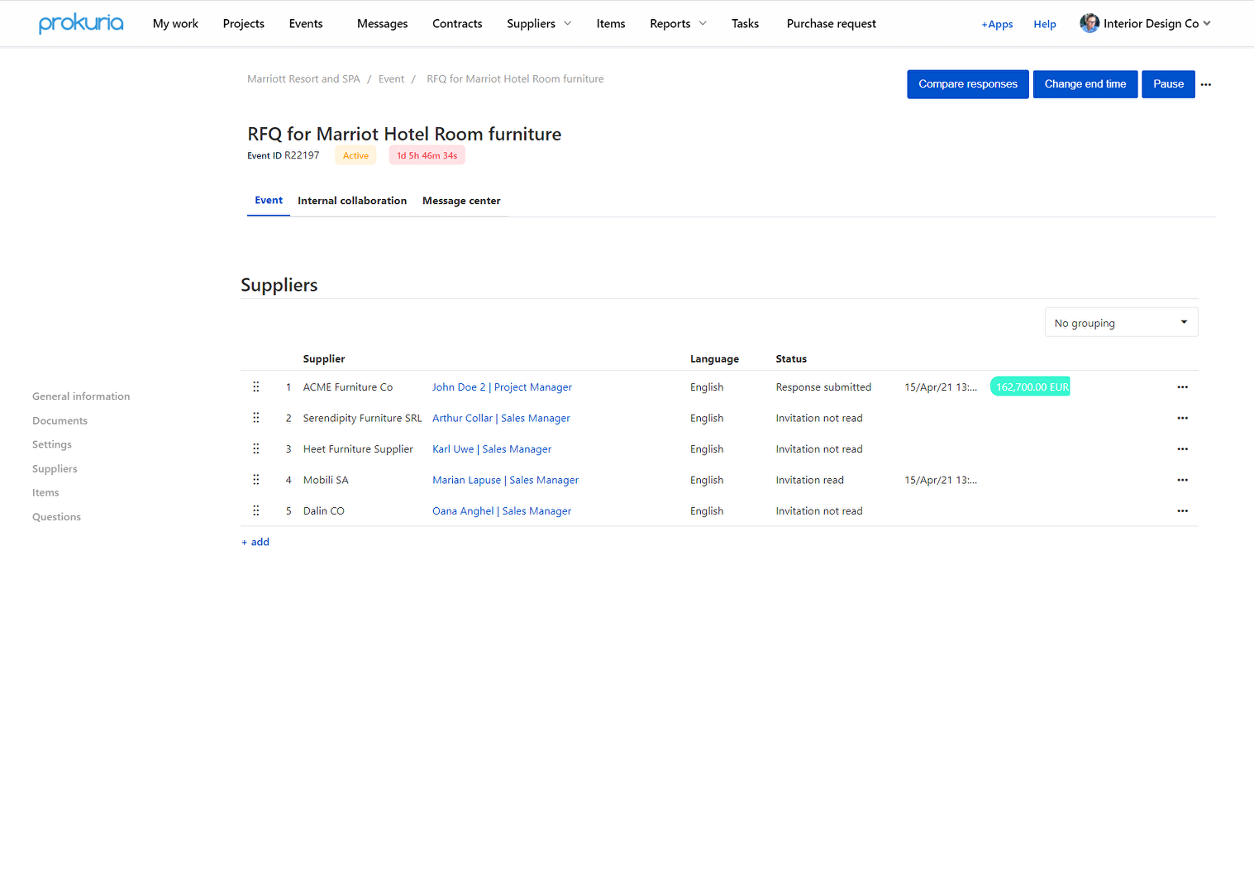Expand the No grouping dropdown

[x=1121, y=322]
